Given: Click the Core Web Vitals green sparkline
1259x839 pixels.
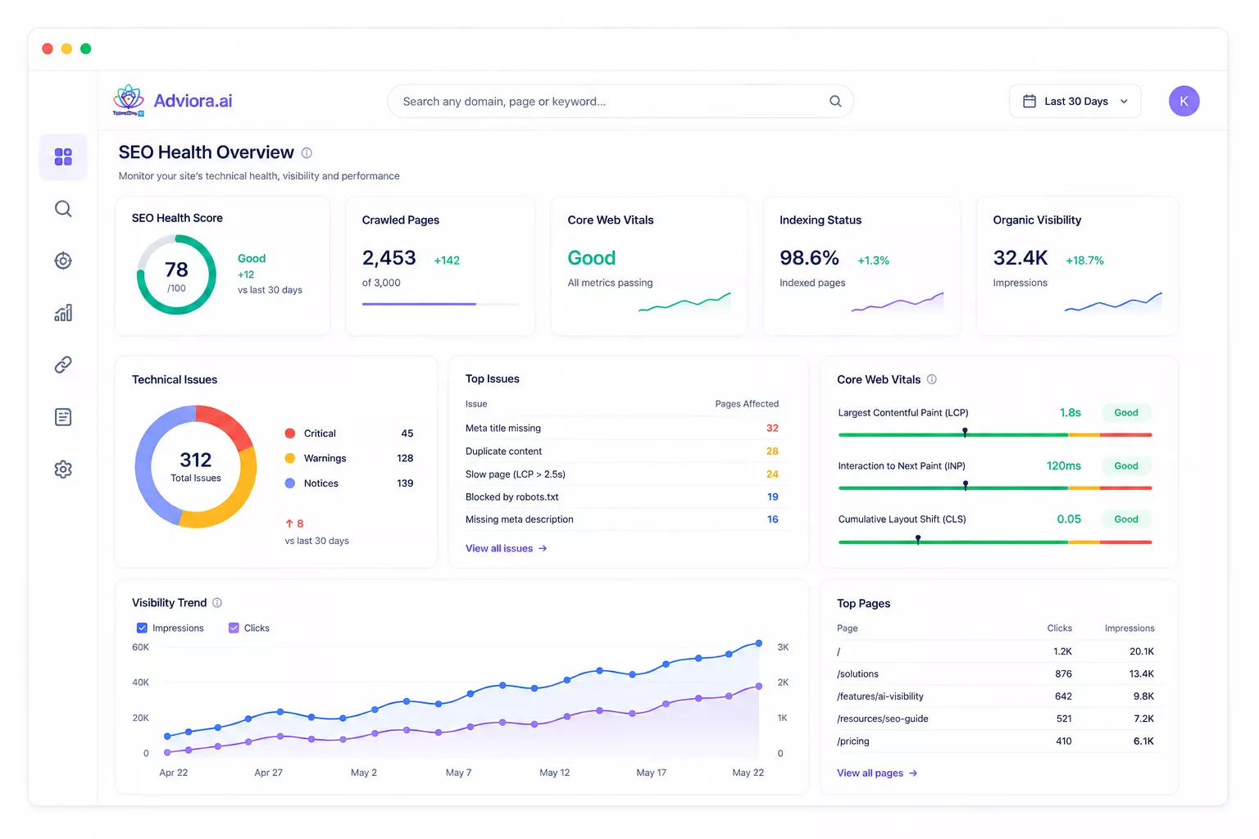Looking at the screenshot, I should click(684, 302).
